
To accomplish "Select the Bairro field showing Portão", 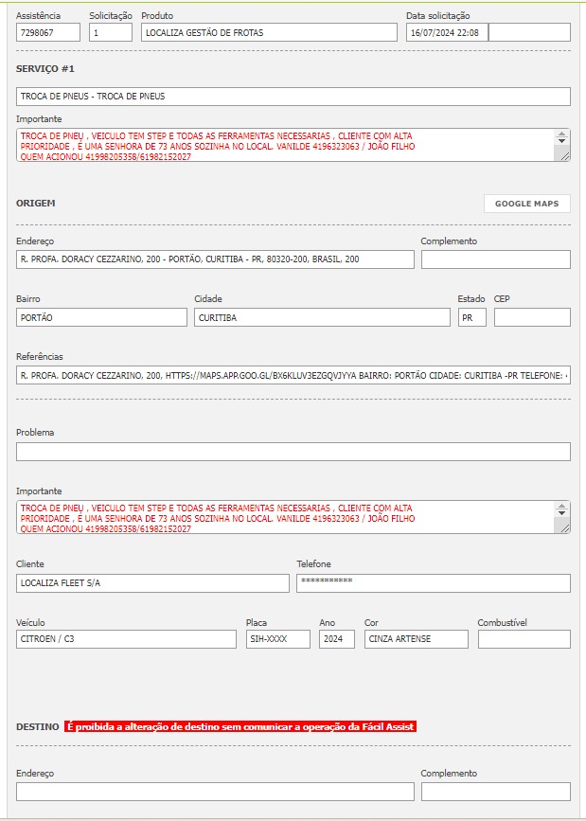I will (x=101, y=317).
